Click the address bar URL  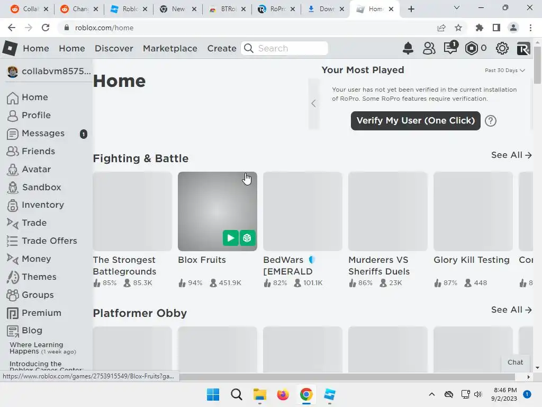tap(104, 28)
